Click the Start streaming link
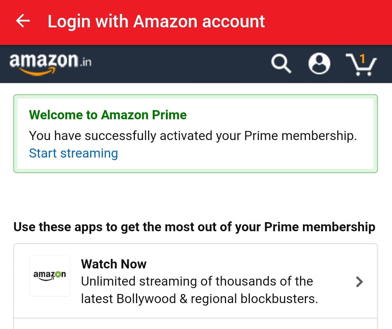Viewport: 392px width, 329px height. pos(73,153)
